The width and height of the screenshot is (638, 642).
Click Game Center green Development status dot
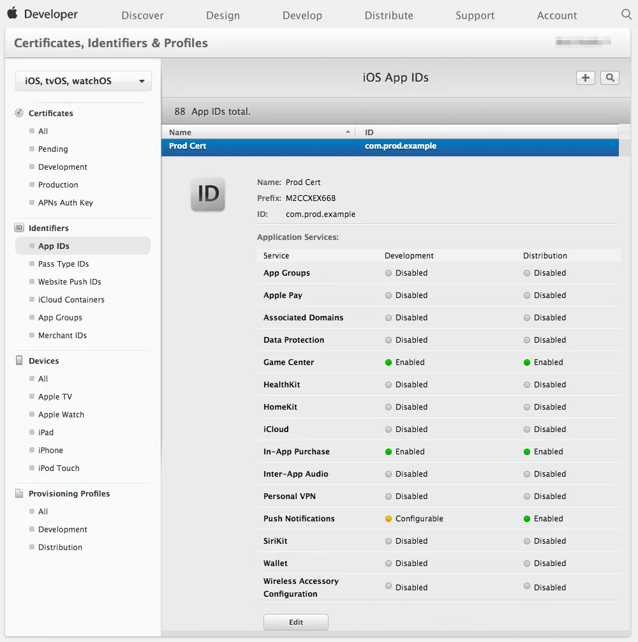coord(388,362)
